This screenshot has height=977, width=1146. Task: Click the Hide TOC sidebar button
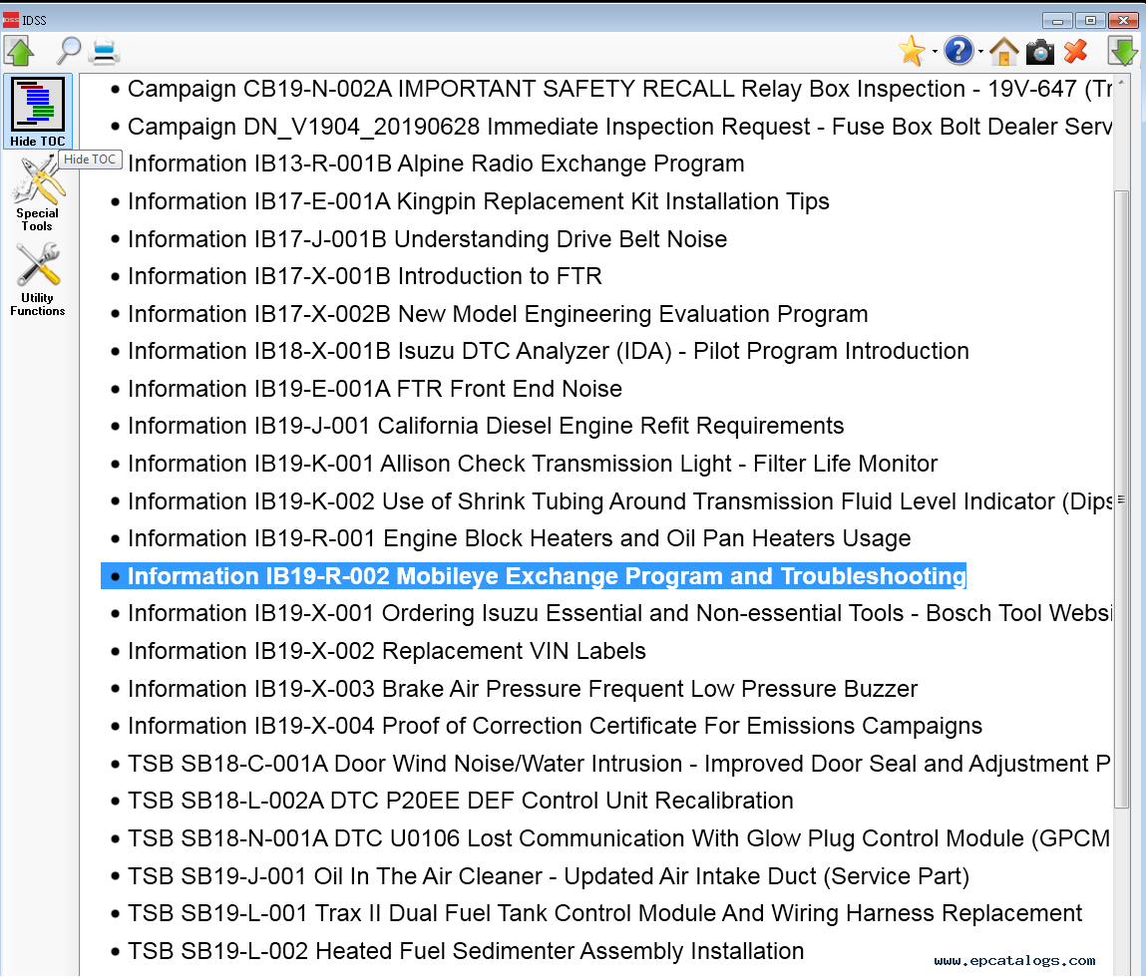click(37, 111)
